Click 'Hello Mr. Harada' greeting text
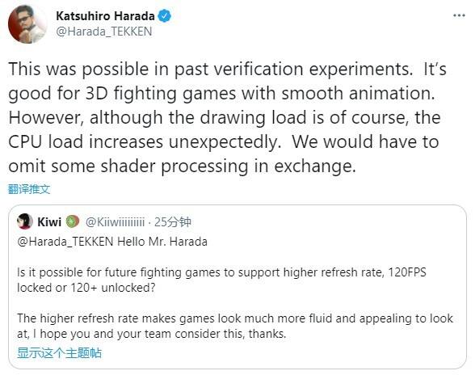 coord(162,242)
